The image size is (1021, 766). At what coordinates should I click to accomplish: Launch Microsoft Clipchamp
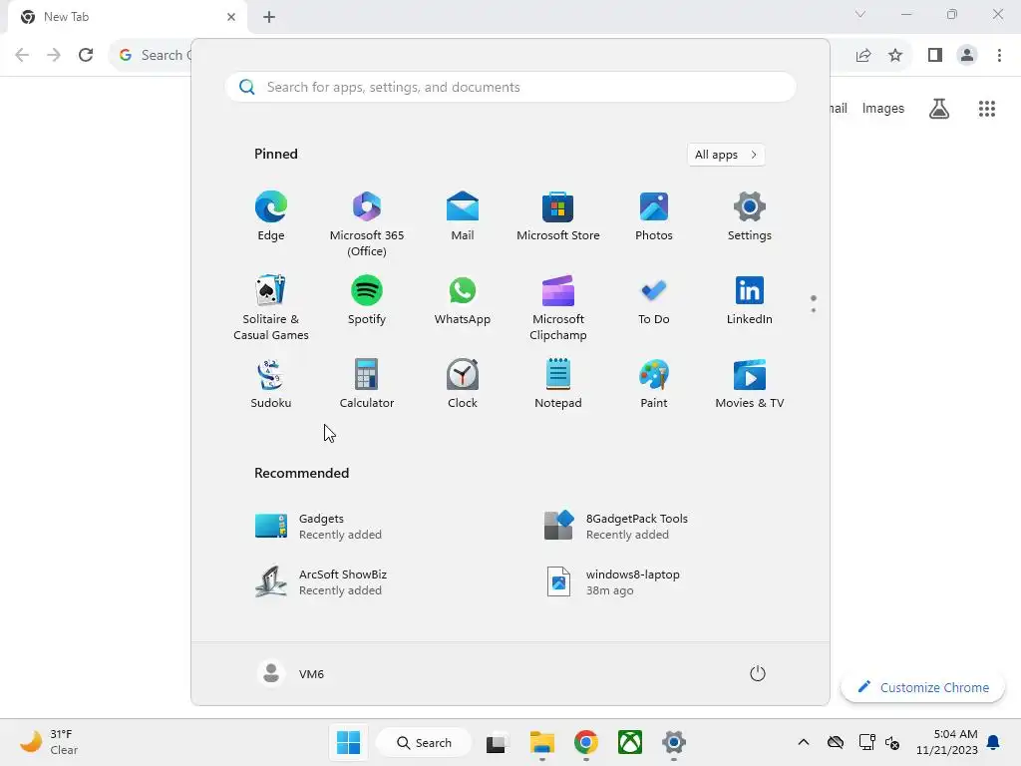click(x=558, y=307)
